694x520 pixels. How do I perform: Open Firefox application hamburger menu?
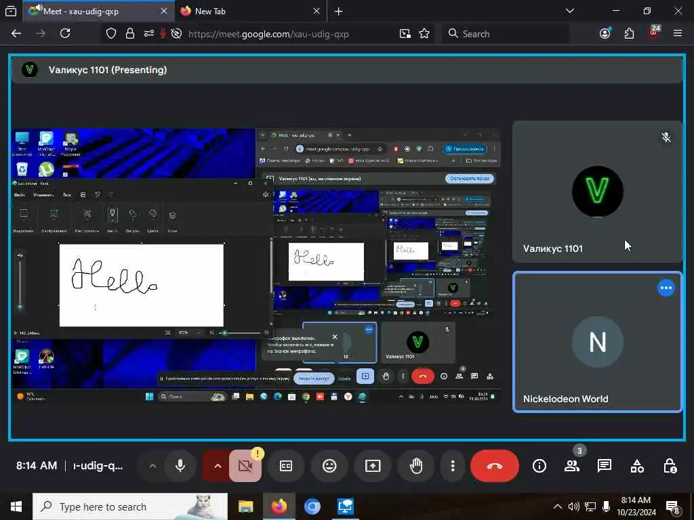[677, 34]
